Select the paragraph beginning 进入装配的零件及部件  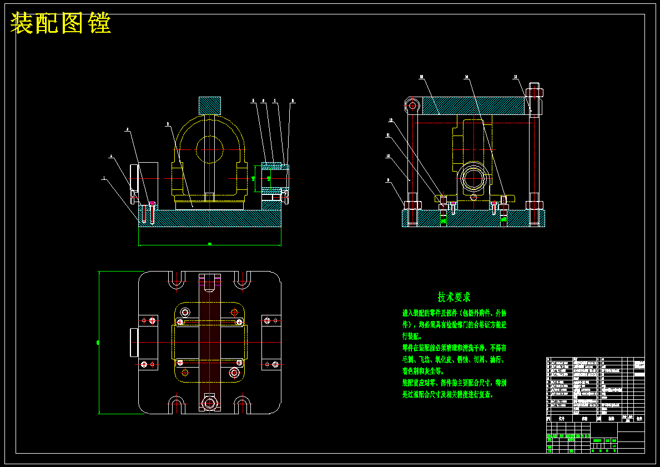[x=455, y=325]
